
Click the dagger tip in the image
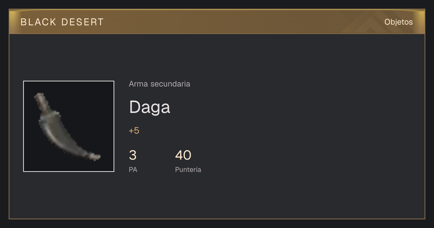[x=95, y=157]
